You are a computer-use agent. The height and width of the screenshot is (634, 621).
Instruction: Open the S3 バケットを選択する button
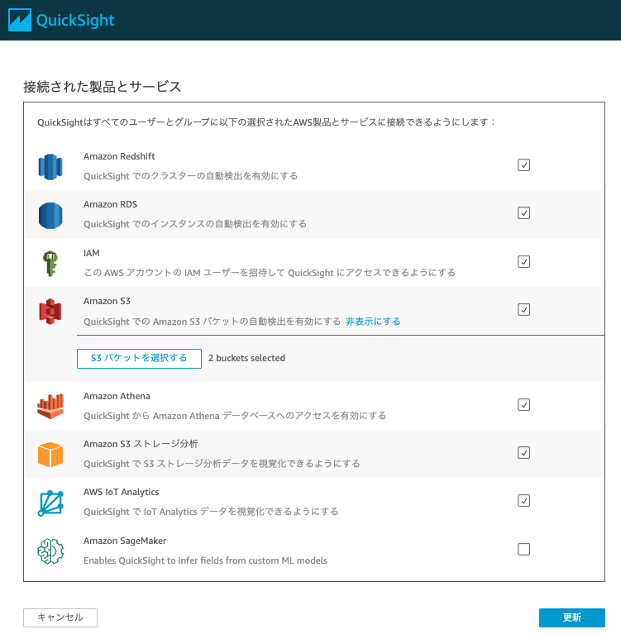[139, 358]
